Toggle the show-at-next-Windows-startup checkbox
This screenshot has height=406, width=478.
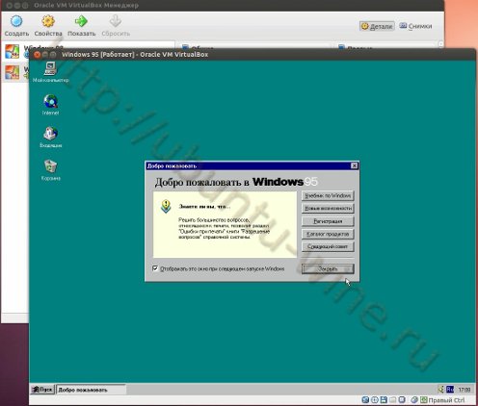point(155,268)
